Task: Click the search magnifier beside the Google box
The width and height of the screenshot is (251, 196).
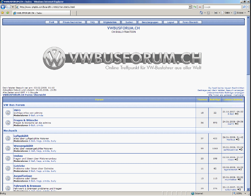Action: 244,7
